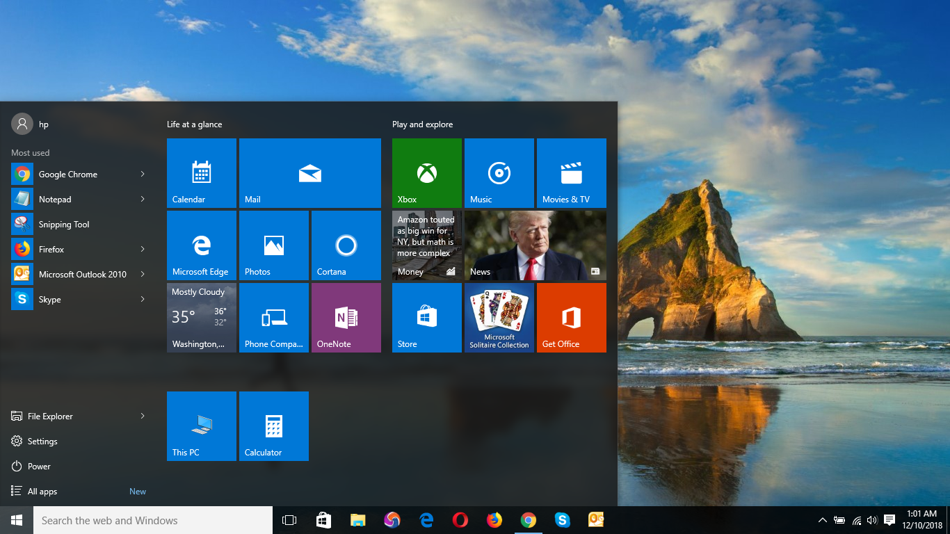950x534 pixels.
Task: Open the Calendar tile
Action: [202, 173]
